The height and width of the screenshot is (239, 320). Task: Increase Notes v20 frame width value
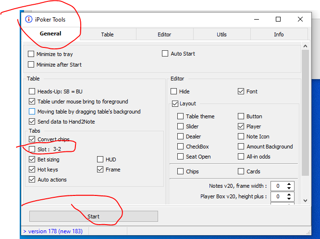(289, 184)
